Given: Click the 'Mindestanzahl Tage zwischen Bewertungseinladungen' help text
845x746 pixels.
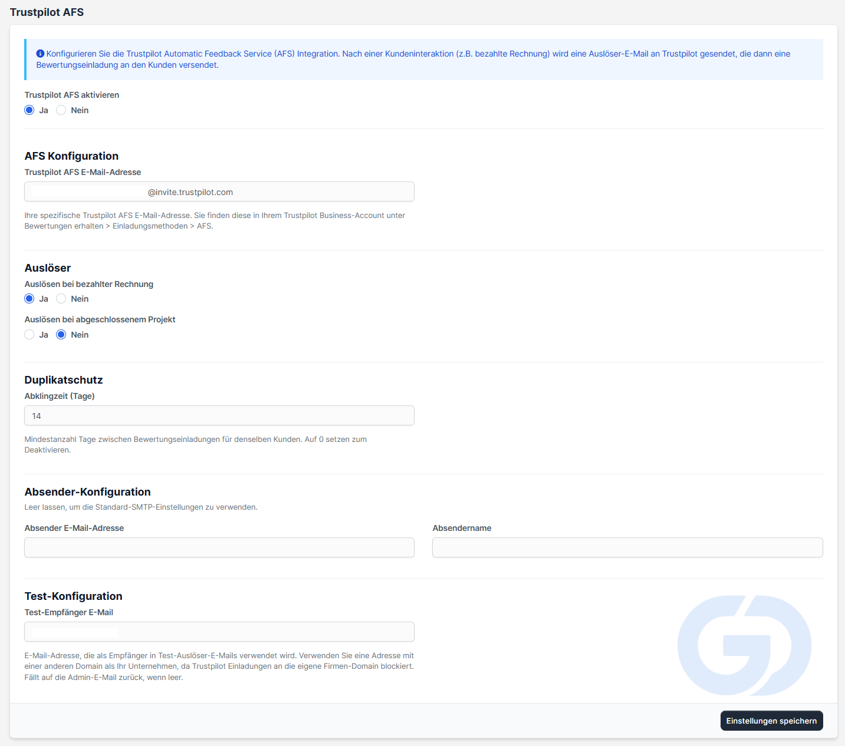Looking at the screenshot, I should coord(196,445).
